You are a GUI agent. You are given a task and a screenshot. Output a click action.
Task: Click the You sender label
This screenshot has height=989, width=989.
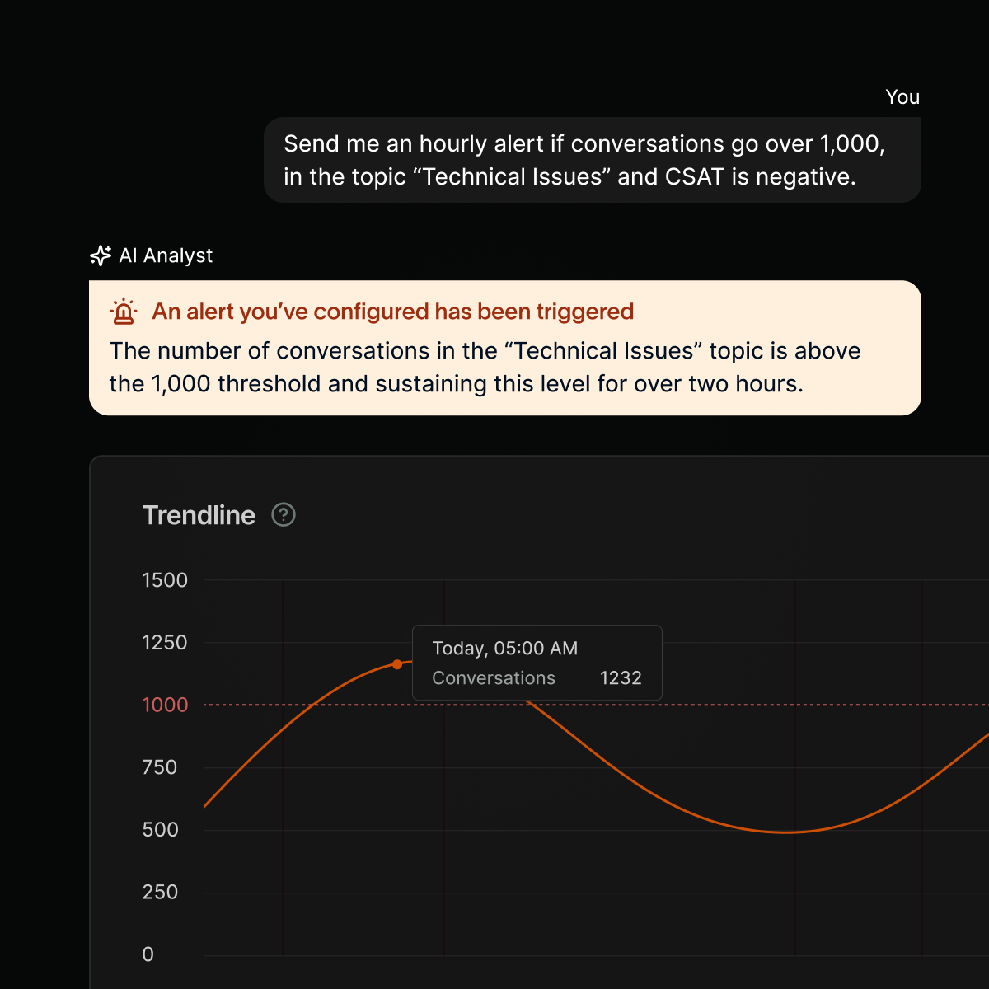click(902, 97)
